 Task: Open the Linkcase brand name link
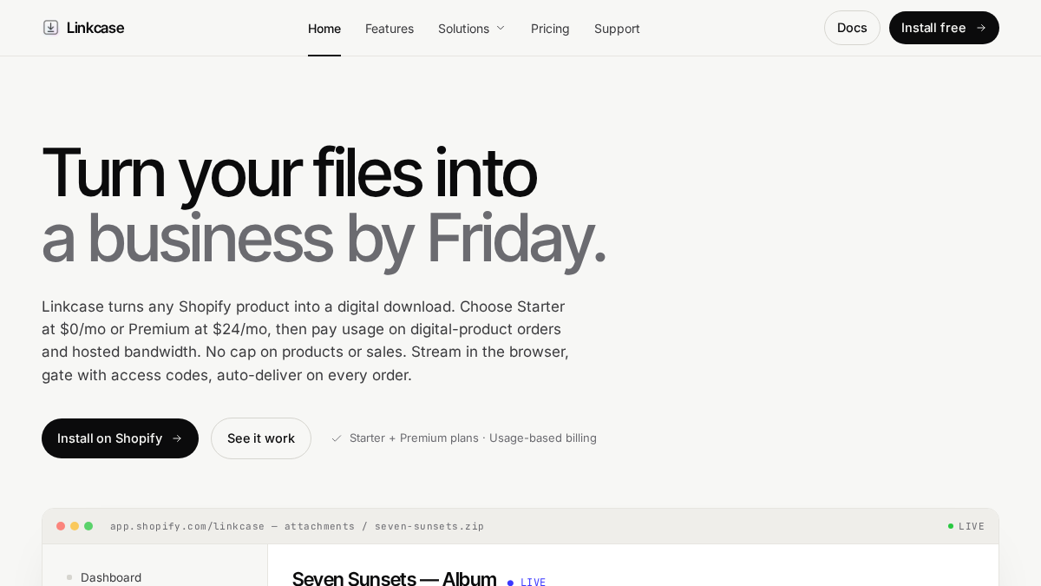95,28
